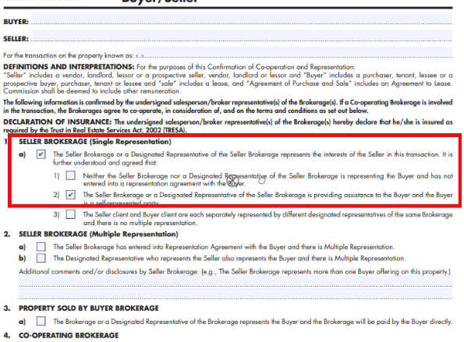Click the 'BUYER:' label
Image resolution: width=464 pixels, height=342 pixels.
[x=16, y=22]
